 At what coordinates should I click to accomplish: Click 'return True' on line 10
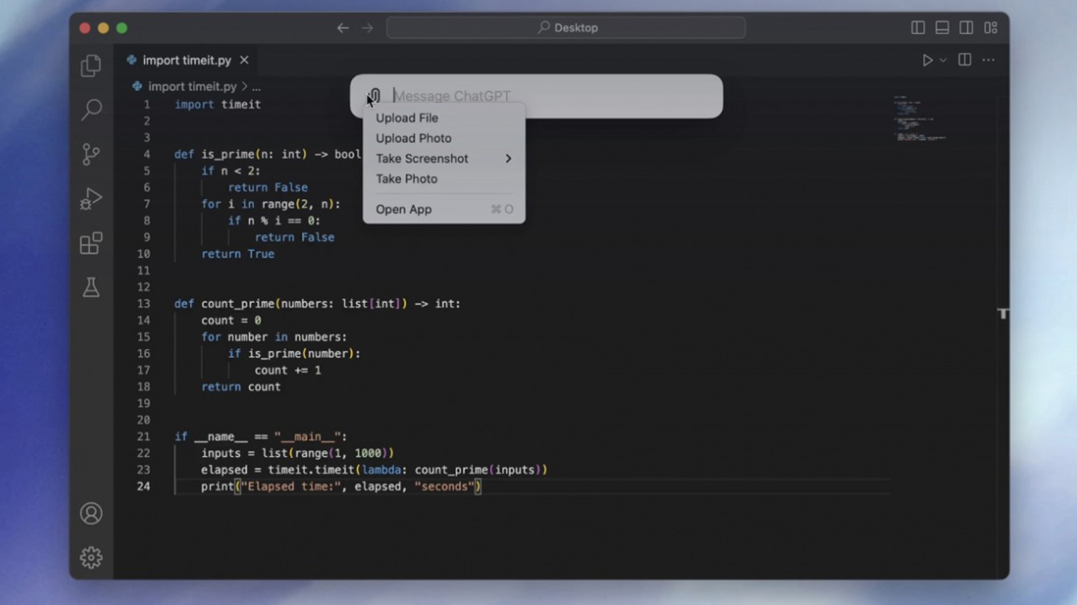[238, 254]
